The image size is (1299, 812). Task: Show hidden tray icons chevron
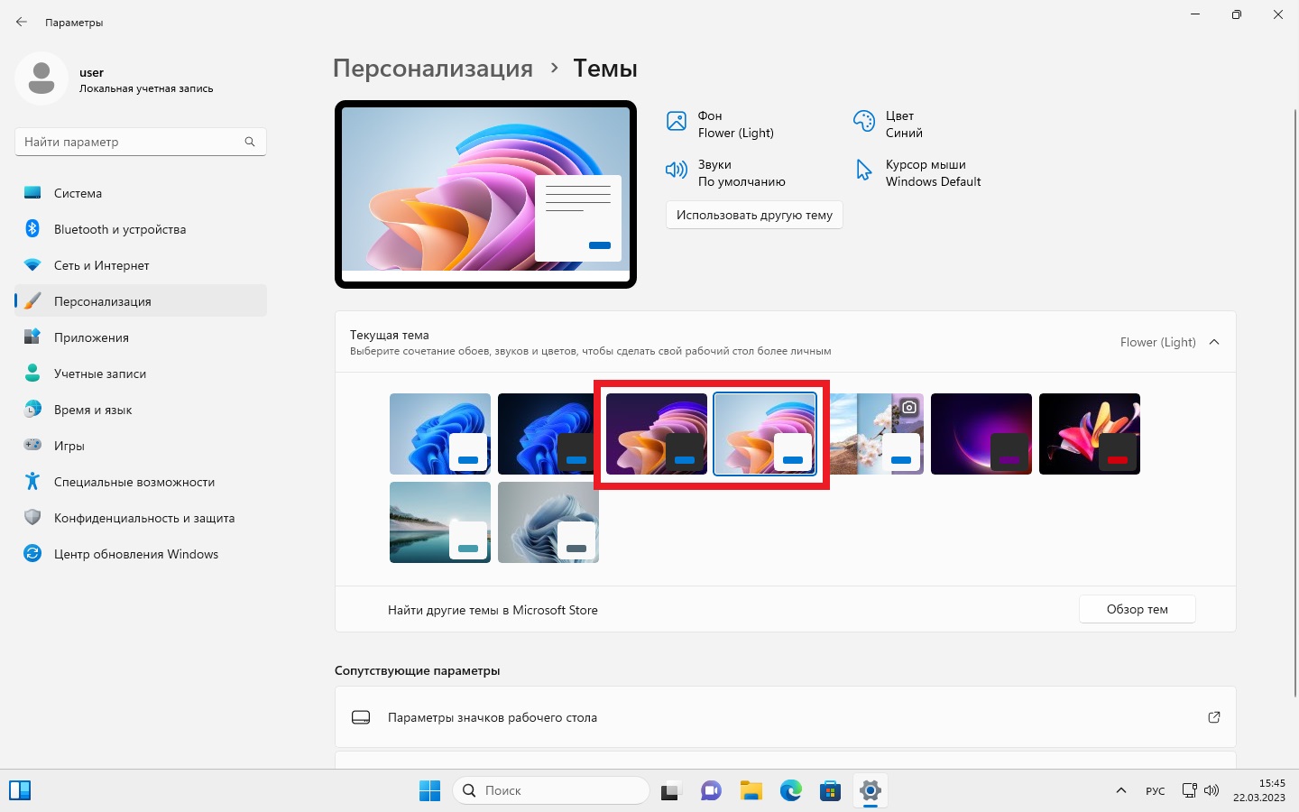[x=1121, y=791]
